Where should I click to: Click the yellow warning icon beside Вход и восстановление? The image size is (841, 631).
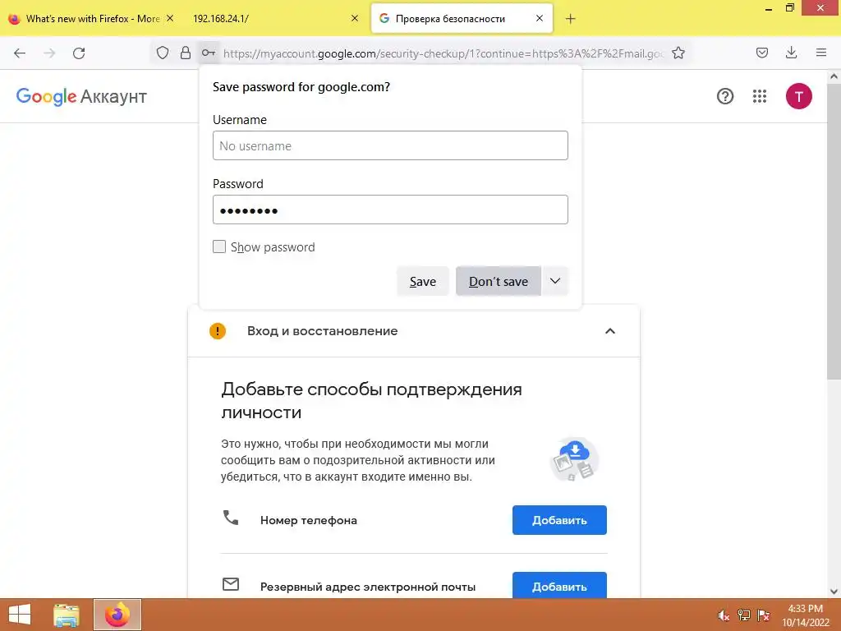tap(218, 331)
